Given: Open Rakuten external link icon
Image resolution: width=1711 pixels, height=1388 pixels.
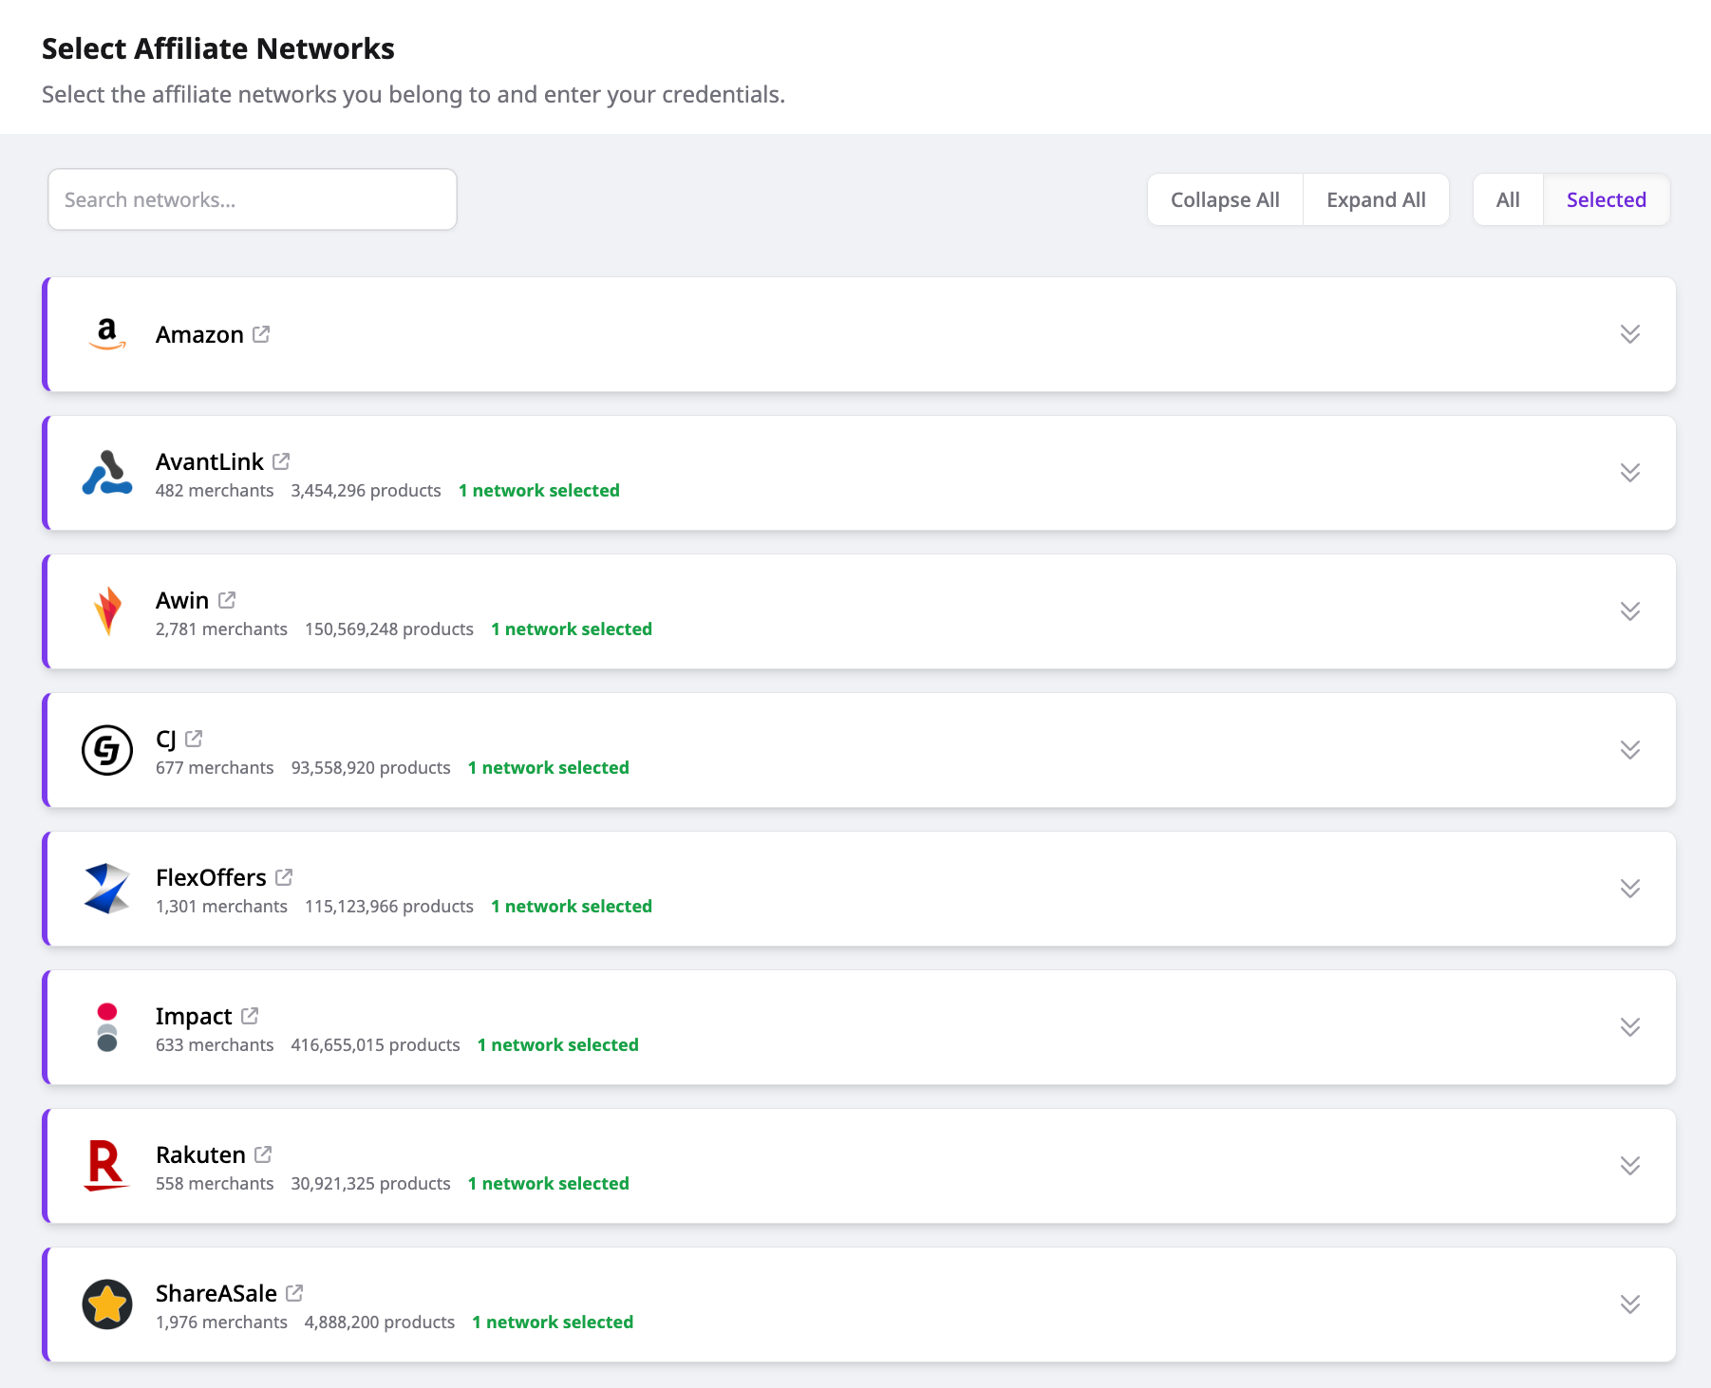Looking at the screenshot, I should click(x=263, y=1154).
